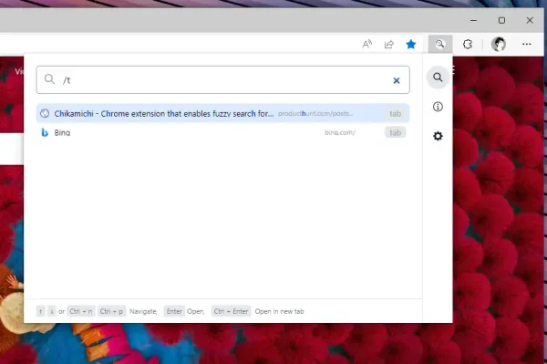Minimize the browser window
This screenshot has width=547, height=364.
coord(473,20)
